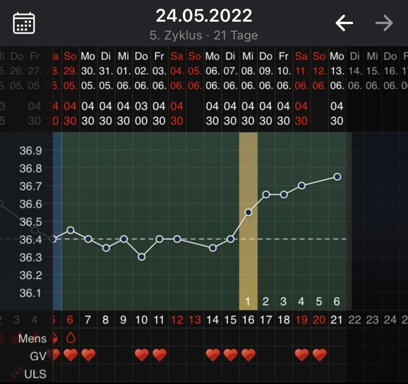Tap the GV heart on cycle day 14
Viewport: 408px width, 384px height.
click(213, 355)
